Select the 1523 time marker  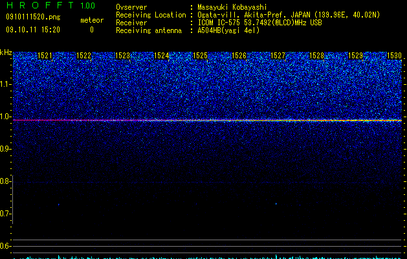pyautogui.click(x=122, y=56)
